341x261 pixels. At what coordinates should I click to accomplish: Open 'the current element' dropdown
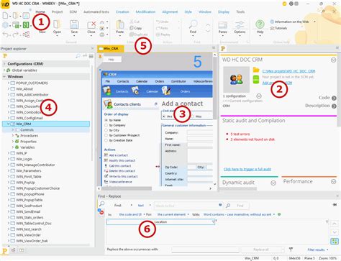(x=173, y=214)
